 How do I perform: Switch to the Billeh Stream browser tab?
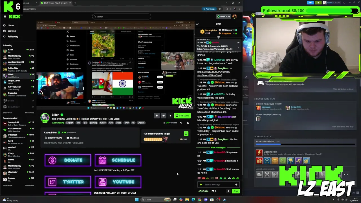pyautogui.click(x=56, y=3)
